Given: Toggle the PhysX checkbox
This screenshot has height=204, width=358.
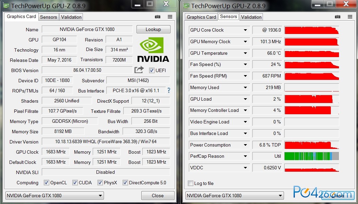Looking at the screenshot, I should tap(100, 183).
